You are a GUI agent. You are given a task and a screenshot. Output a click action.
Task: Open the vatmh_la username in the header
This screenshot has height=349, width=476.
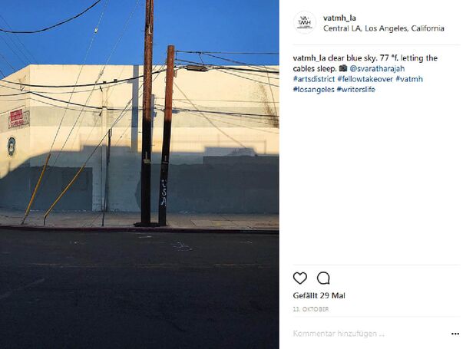tap(339, 18)
